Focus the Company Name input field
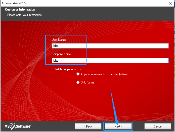 pos(110,61)
